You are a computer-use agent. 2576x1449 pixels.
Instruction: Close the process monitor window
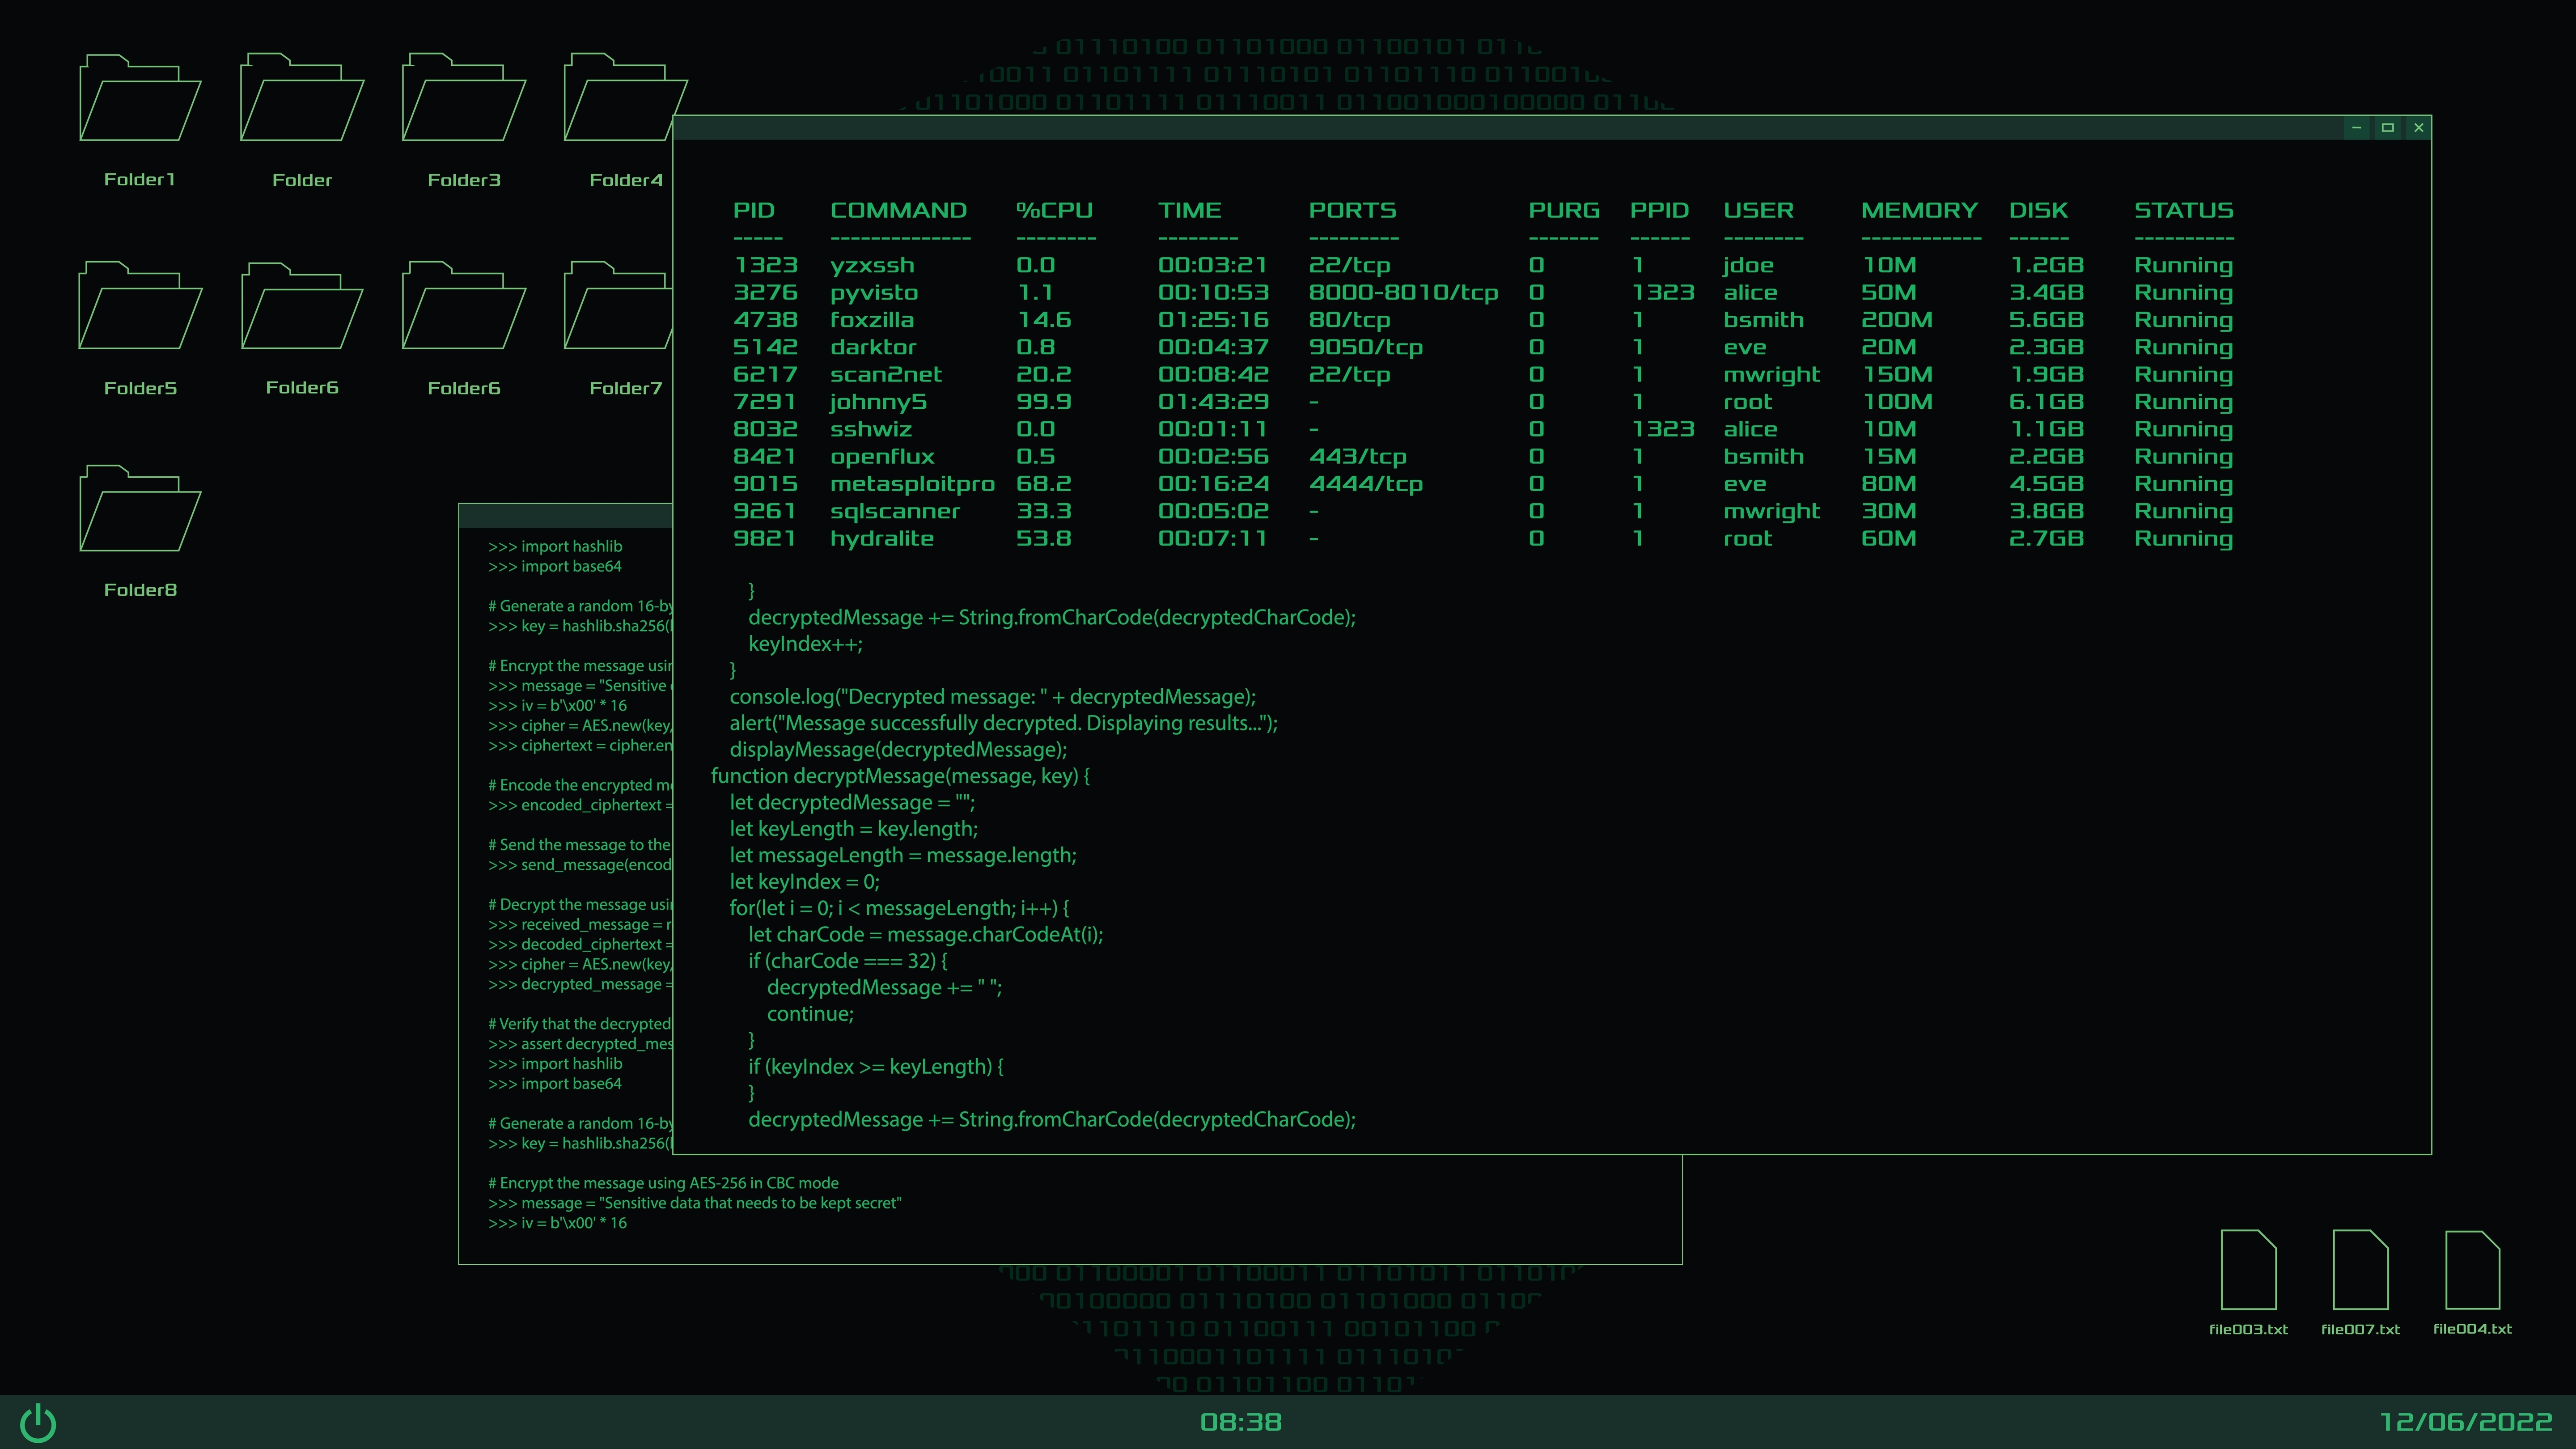point(2418,128)
